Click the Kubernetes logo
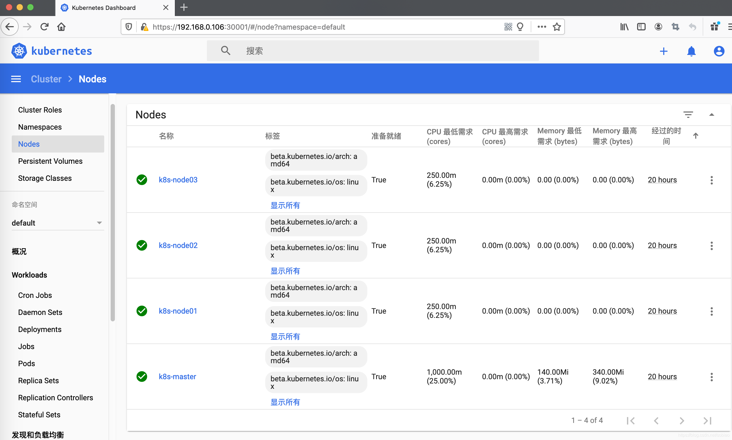Screen dimensions: 732x440 tap(51, 51)
